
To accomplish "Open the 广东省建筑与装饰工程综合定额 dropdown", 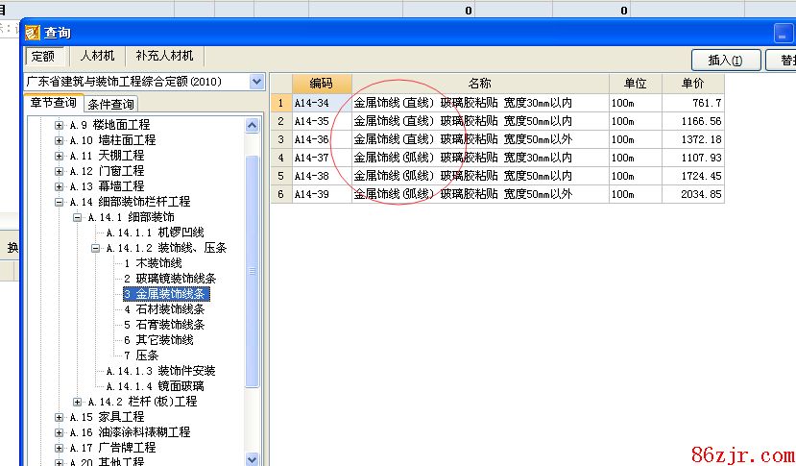I will 255,83.
